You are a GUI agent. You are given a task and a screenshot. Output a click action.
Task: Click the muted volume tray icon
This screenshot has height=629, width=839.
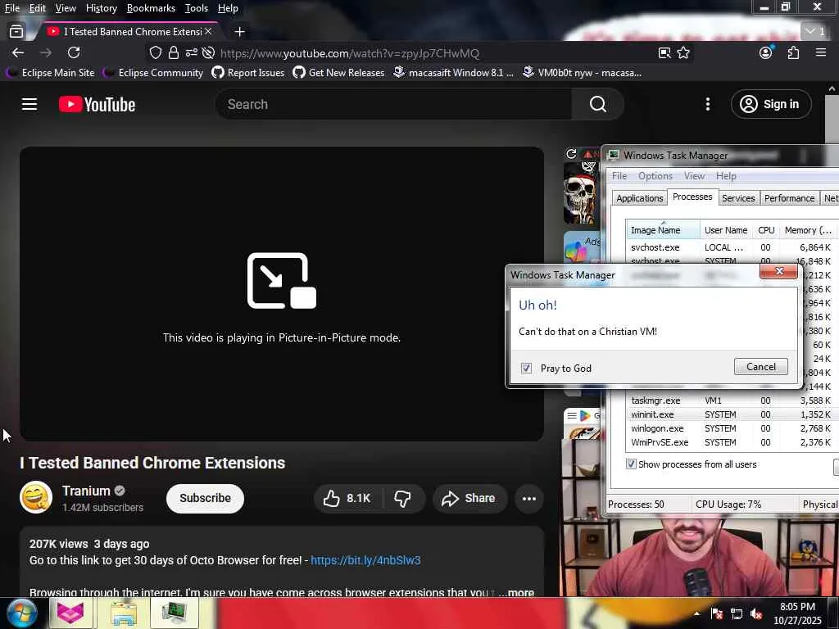756,614
